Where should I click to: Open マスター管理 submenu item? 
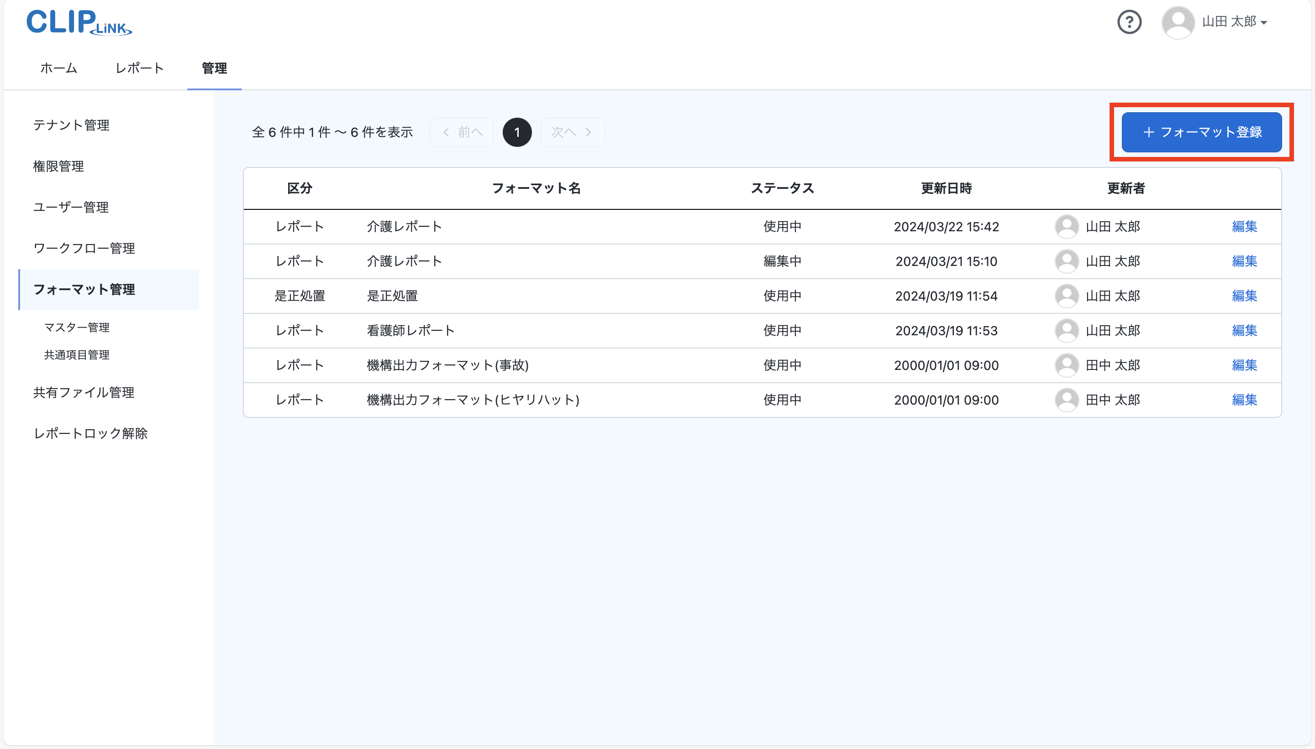click(x=77, y=328)
